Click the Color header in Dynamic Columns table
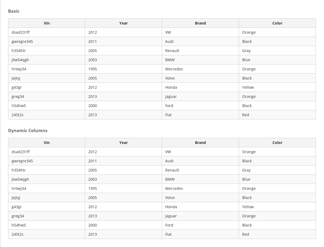Screen dimensions: 324x247 pos(277,142)
